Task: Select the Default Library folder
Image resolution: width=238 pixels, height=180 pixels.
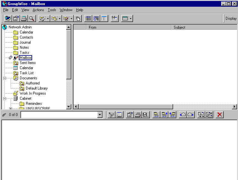Action: click(x=37, y=88)
